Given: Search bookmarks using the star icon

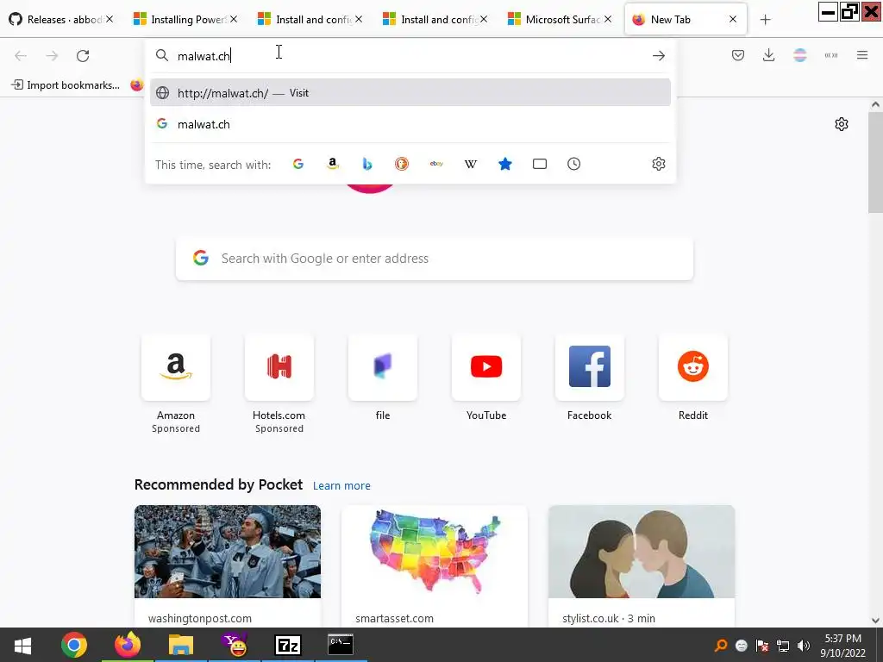Looking at the screenshot, I should coord(505,164).
